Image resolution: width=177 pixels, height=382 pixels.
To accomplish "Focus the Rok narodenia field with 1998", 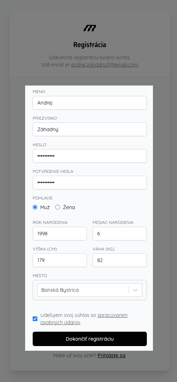I will [60, 234].
